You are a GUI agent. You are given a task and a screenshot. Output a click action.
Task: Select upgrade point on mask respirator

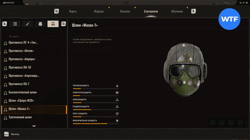point(184,82)
